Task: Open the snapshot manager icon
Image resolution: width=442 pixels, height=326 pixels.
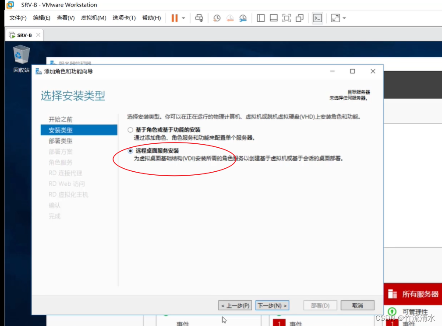Action: click(243, 18)
